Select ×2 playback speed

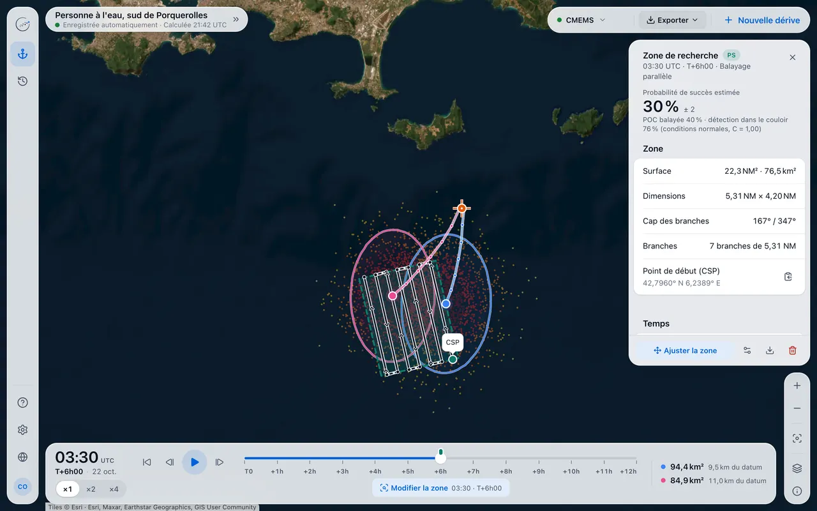[x=91, y=489]
